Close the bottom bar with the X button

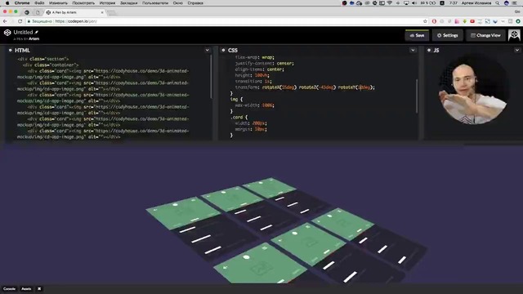click(39, 288)
